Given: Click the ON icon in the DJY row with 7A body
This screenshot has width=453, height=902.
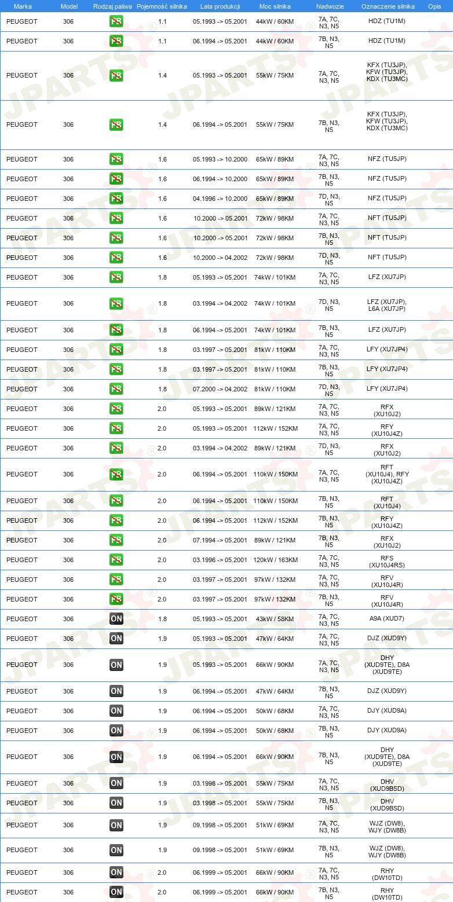Looking at the screenshot, I should click(116, 711).
